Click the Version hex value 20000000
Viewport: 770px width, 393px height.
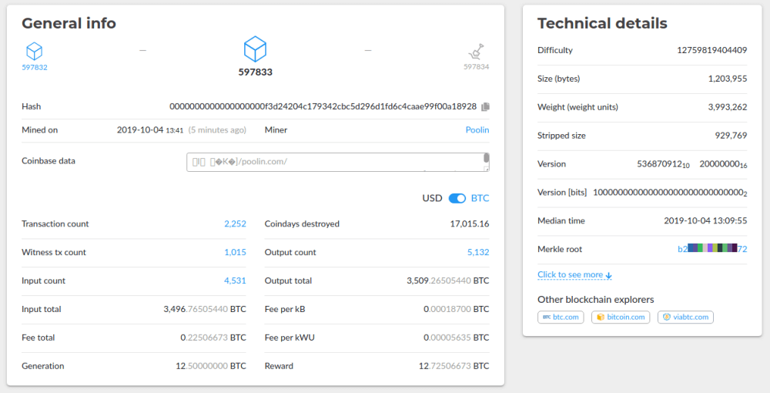pos(723,164)
